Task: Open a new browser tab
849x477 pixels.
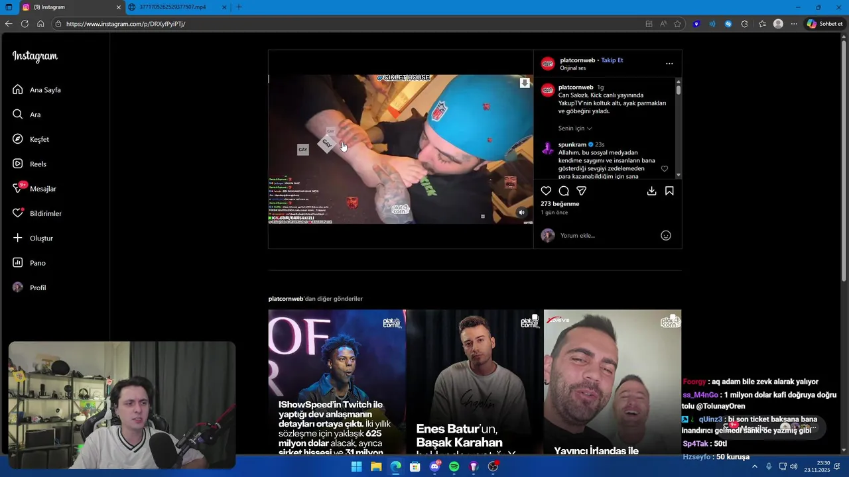Action: (239, 7)
